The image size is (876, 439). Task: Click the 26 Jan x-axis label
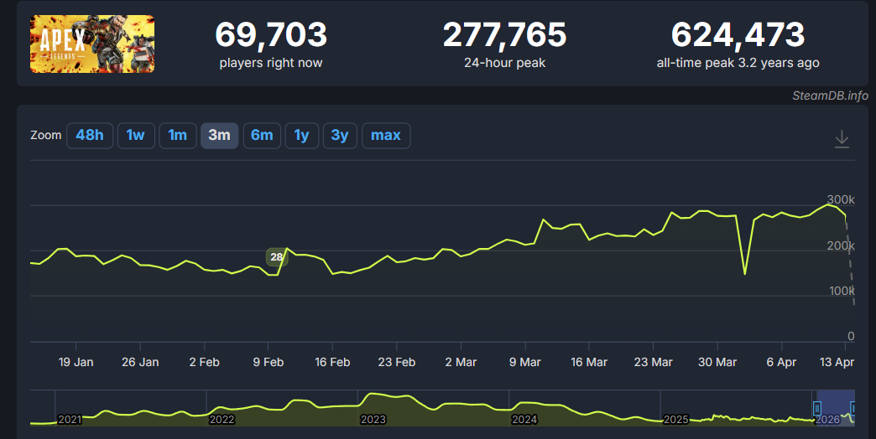tap(140, 362)
